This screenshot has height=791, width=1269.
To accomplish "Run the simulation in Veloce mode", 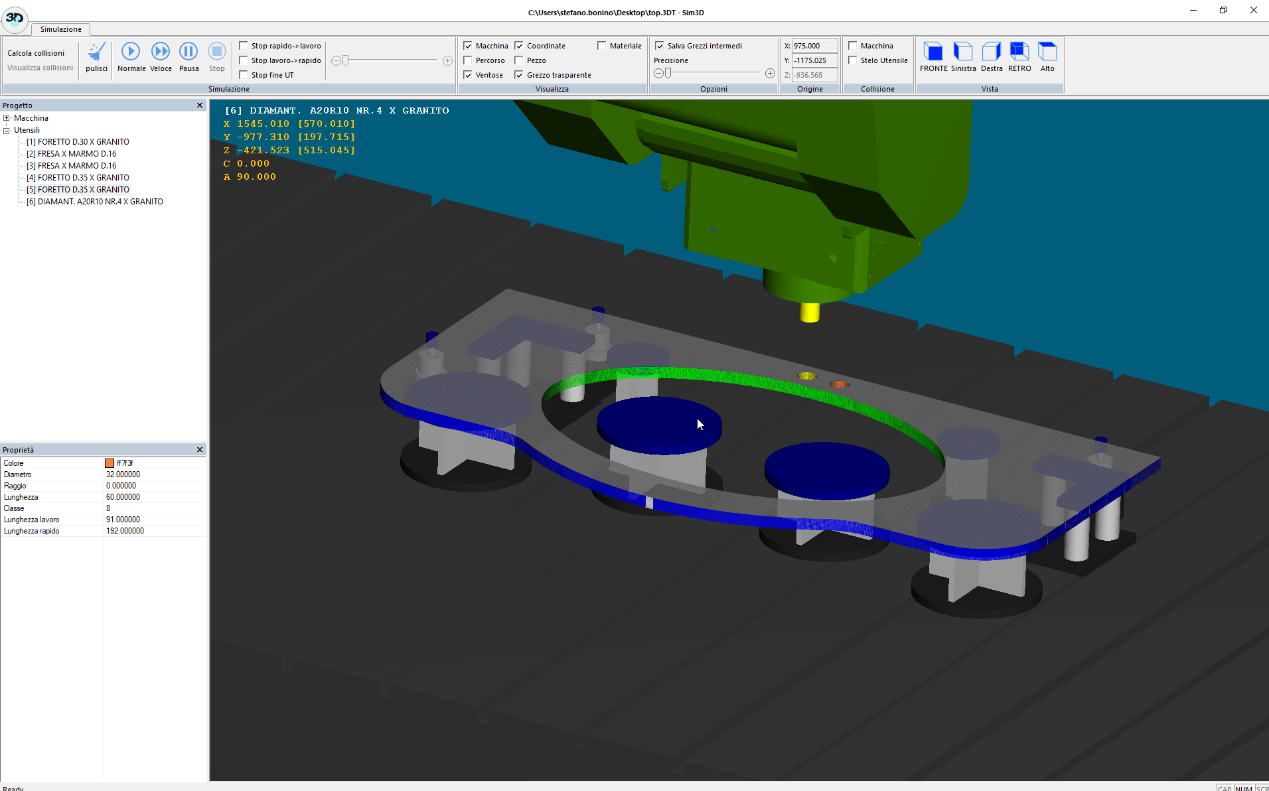I will (161, 52).
